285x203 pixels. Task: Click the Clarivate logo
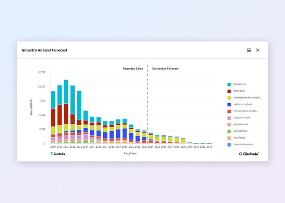click(249, 153)
